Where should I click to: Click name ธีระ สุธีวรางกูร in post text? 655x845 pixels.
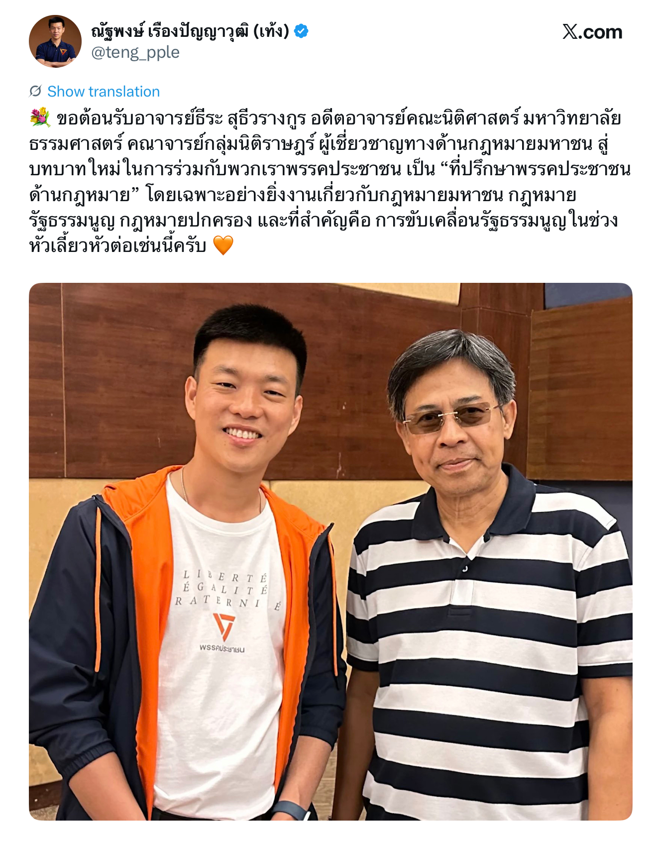click(x=253, y=119)
